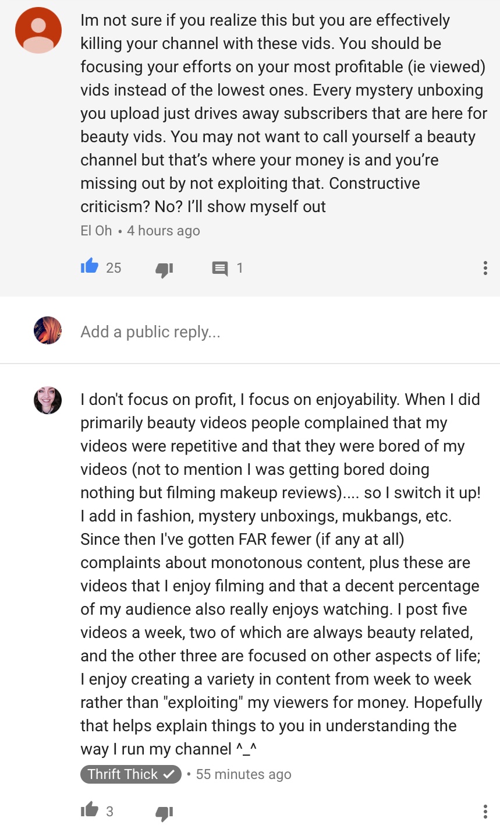500x839 pixels.
Task: Tap the '4 hours ago' timestamp
Action: coord(163,231)
